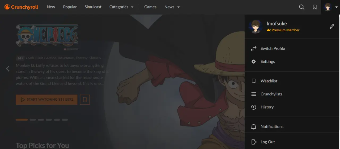Click Start Watching S13 E892 button
This screenshot has height=149, width=340.
click(46, 100)
